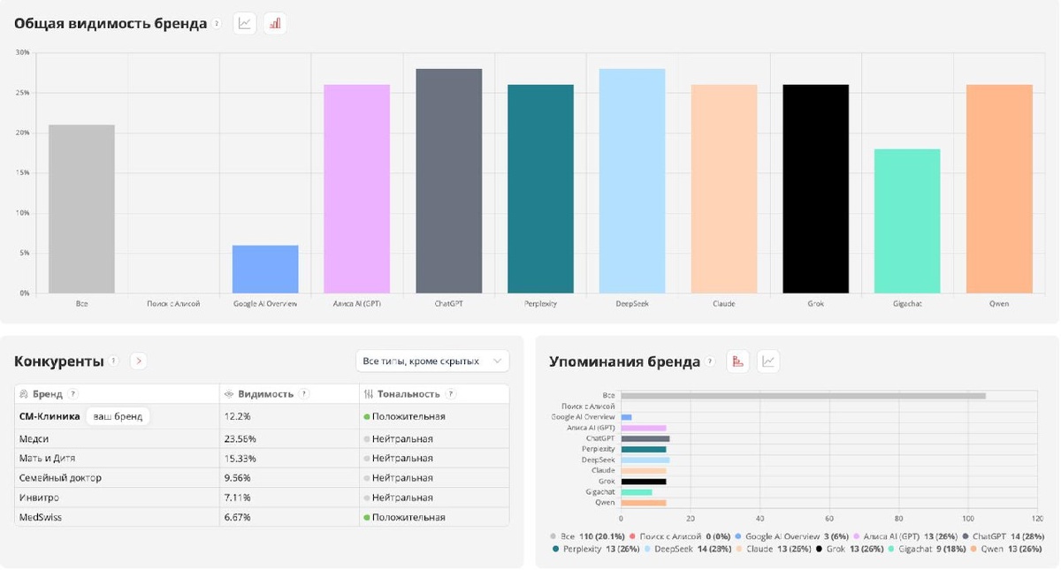The width and height of the screenshot is (1061, 570).
Task: Switch brand visibility chart to bar view
Action: [x=275, y=24]
